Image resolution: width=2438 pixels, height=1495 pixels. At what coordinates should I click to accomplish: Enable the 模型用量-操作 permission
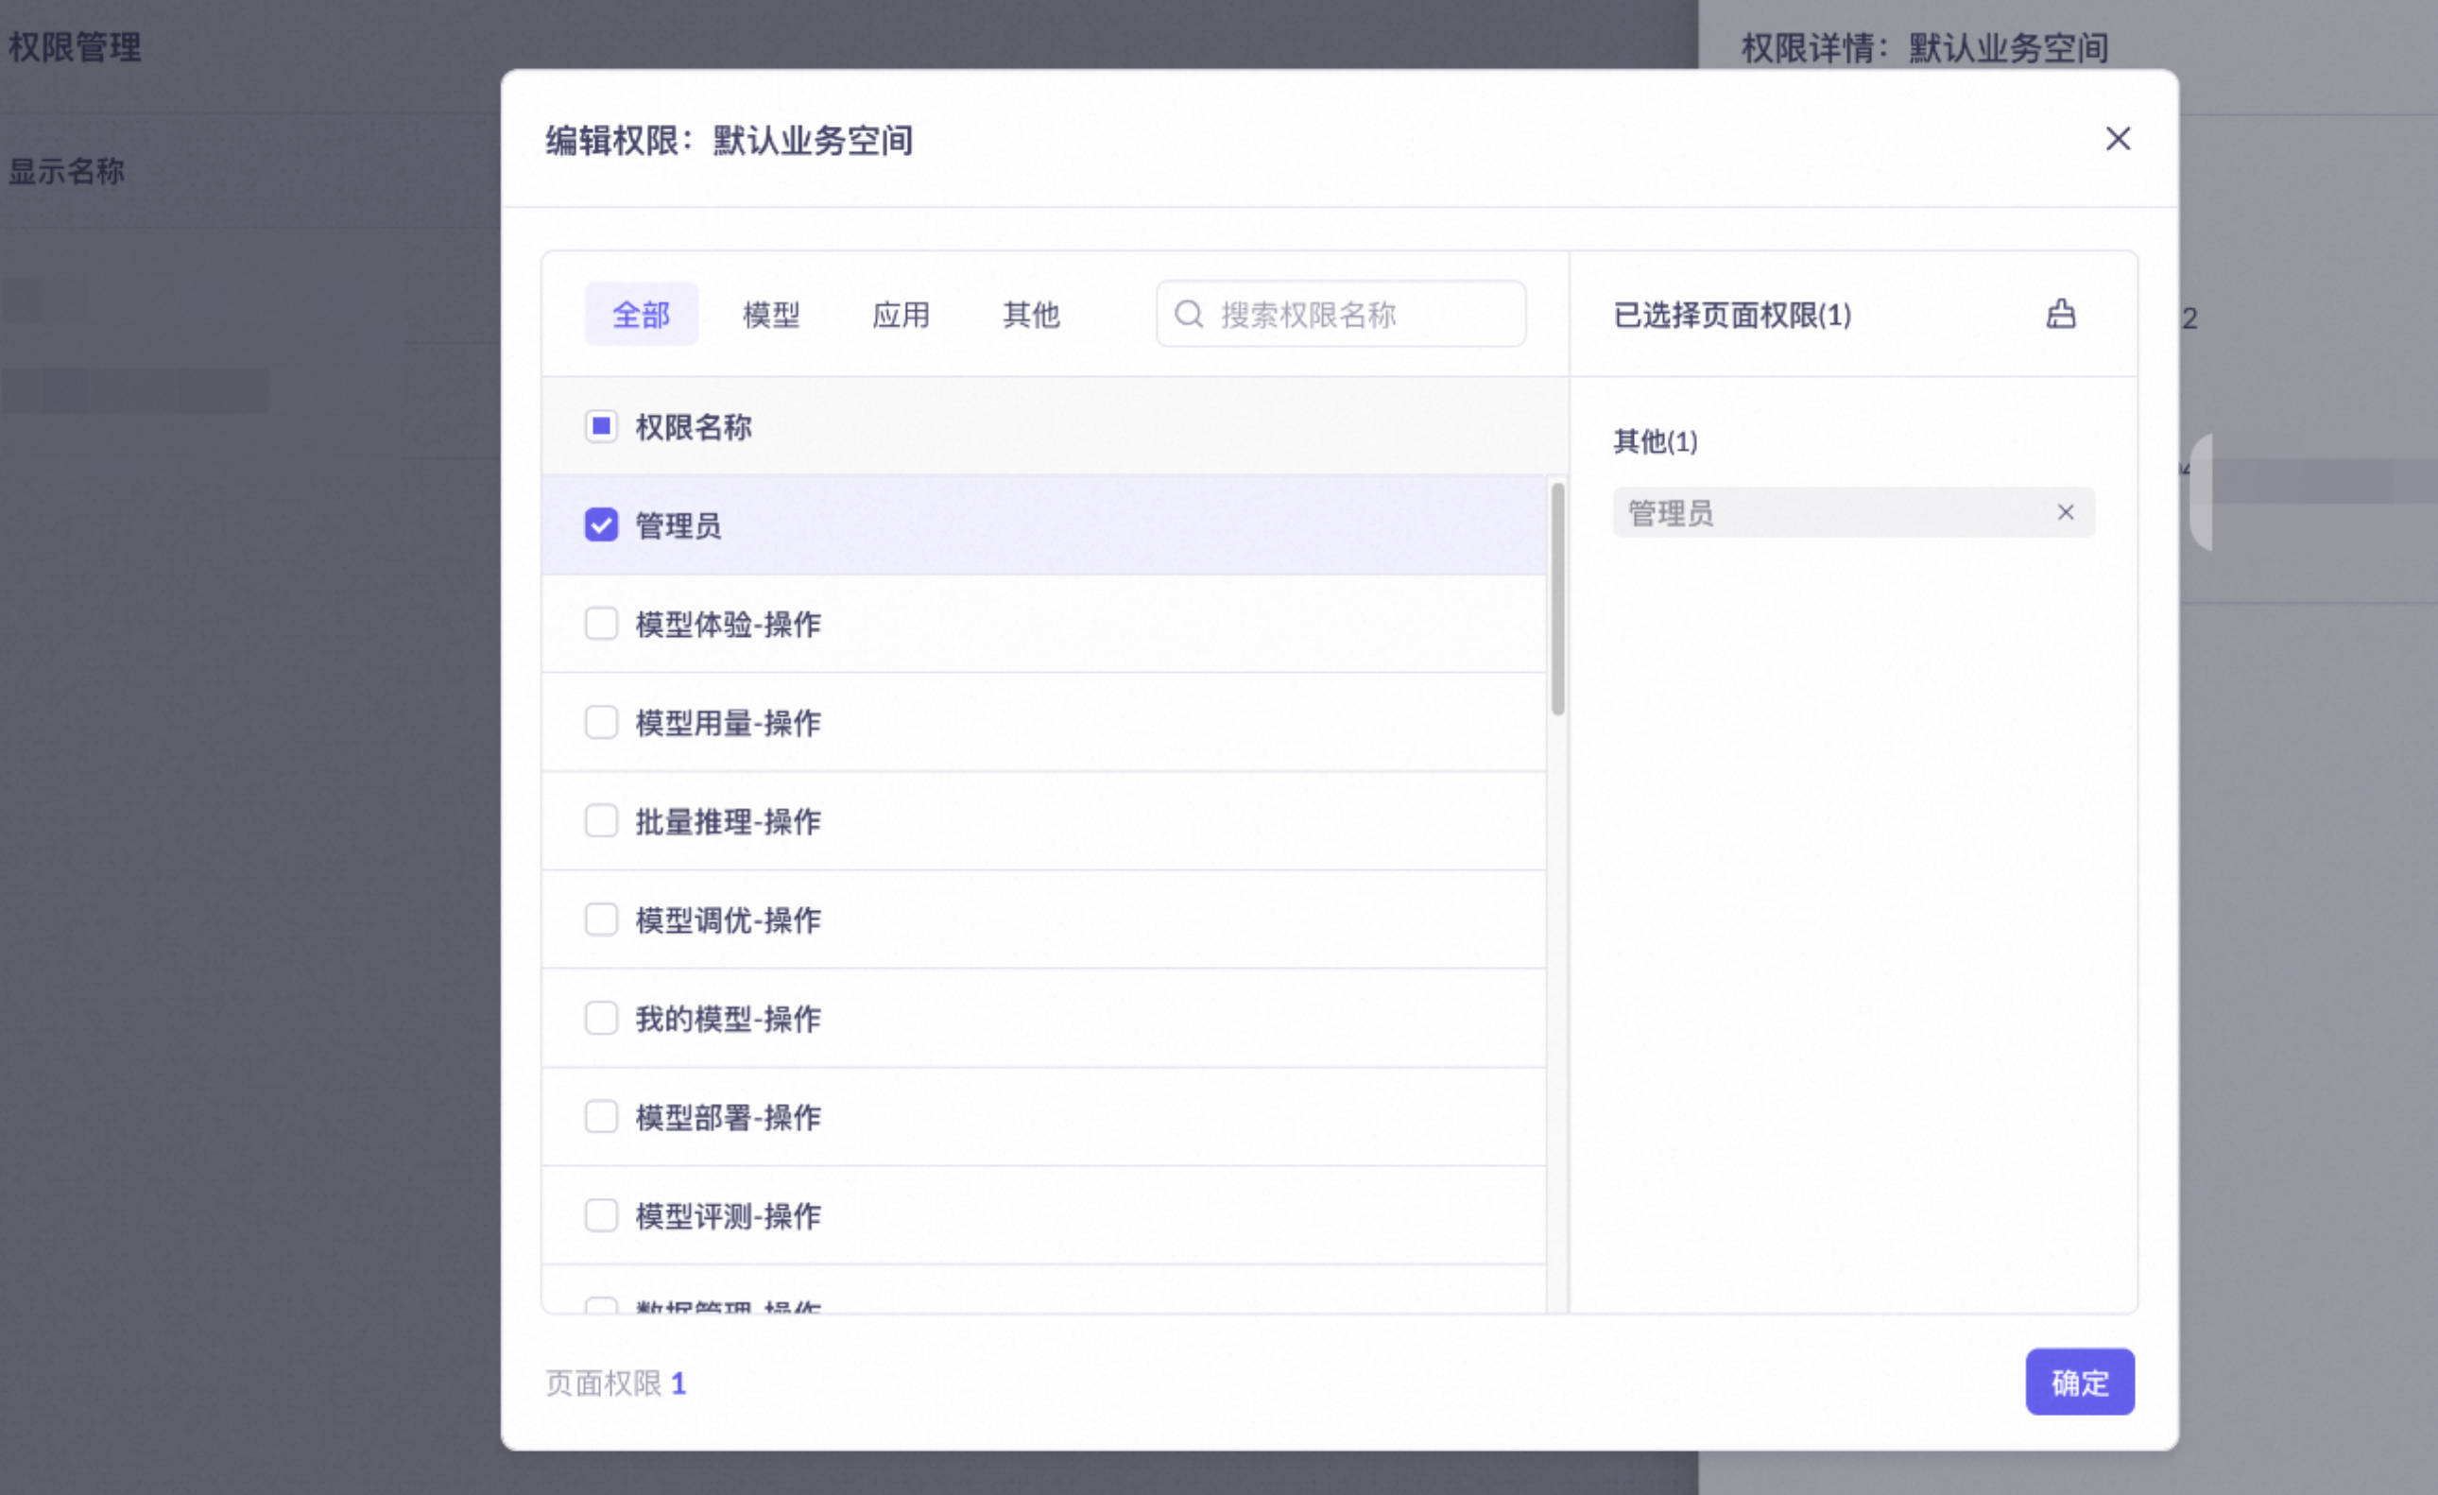coord(601,722)
